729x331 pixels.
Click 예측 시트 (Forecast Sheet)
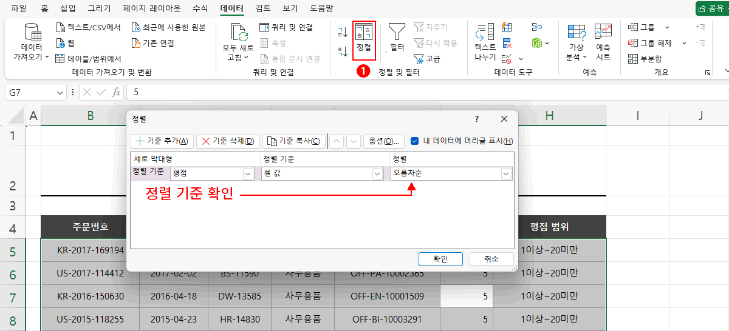pos(603,43)
